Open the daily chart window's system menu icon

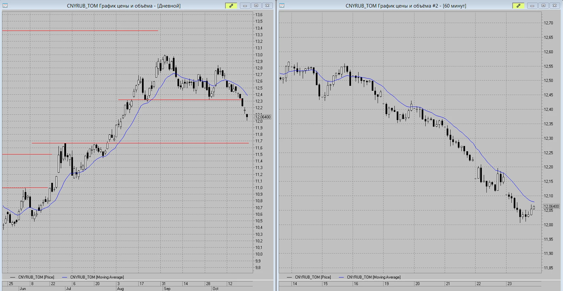pos(5,6)
